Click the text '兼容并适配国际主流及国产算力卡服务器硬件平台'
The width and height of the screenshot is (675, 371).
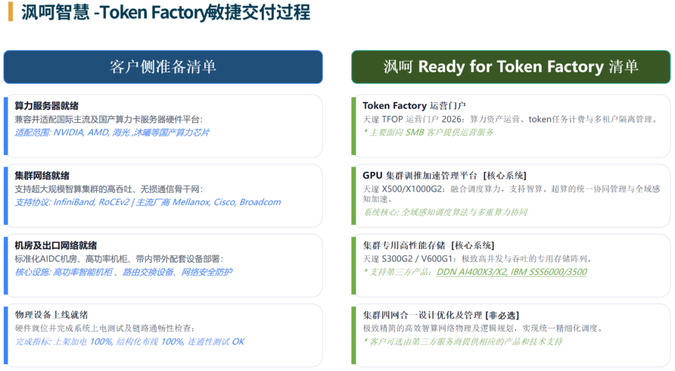click(107, 119)
